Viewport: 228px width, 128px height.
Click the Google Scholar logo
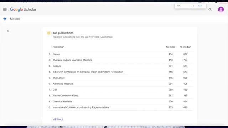(23, 10)
